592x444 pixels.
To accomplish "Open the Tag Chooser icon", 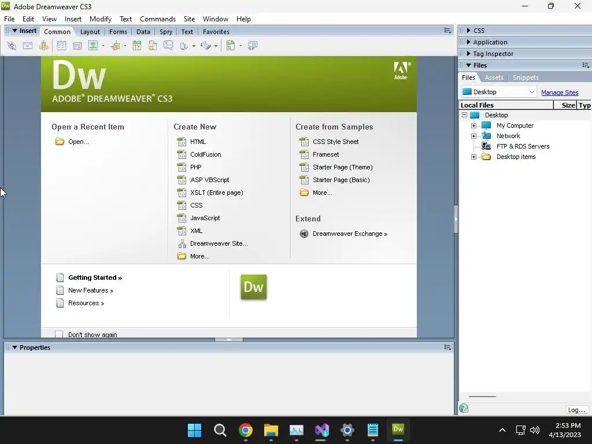I will click(x=253, y=46).
